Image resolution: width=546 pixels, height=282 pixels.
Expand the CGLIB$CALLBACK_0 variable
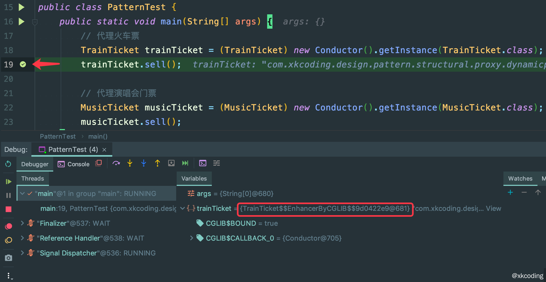pyautogui.click(x=191, y=238)
